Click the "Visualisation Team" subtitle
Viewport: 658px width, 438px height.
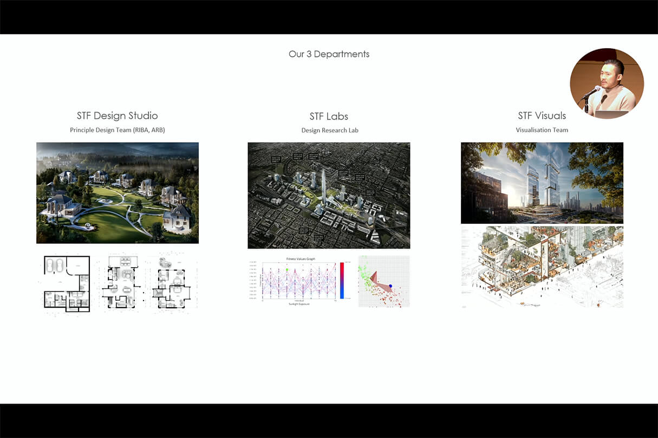542,130
